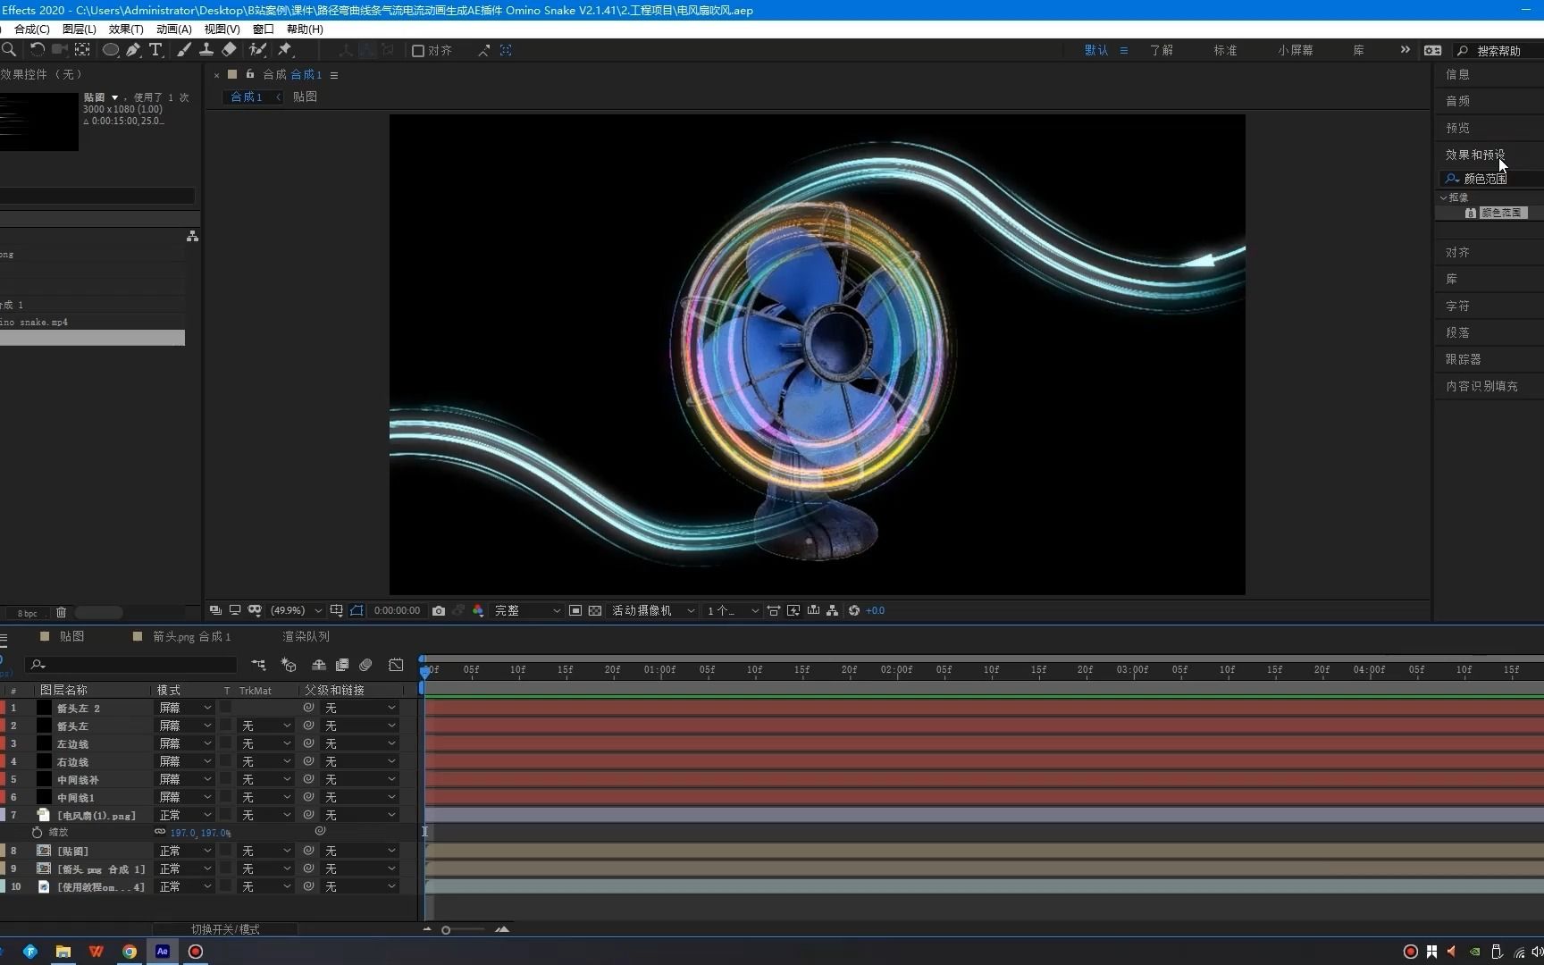Select the Pen tool in the toolbar
The image size is (1544, 965).
pyautogui.click(x=133, y=50)
